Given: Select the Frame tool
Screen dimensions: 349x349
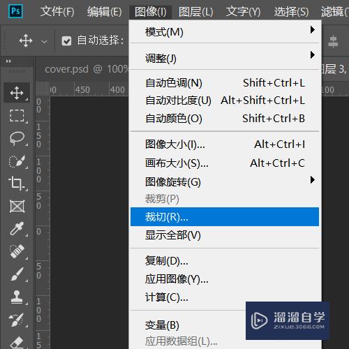Looking at the screenshot, I should pos(17,206).
